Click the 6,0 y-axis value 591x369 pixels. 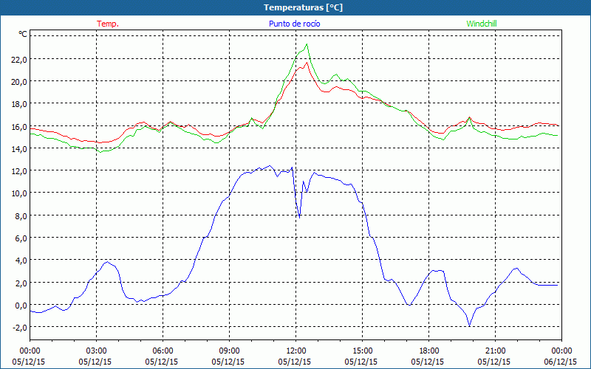click(21, 238)
